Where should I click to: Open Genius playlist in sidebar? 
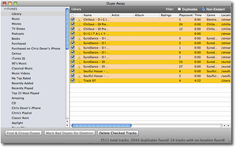pos(16,53)
